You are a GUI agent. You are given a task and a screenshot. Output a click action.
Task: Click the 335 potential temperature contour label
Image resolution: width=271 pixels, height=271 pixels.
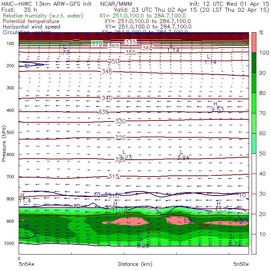pyautogui.click(x=103, y=112)
